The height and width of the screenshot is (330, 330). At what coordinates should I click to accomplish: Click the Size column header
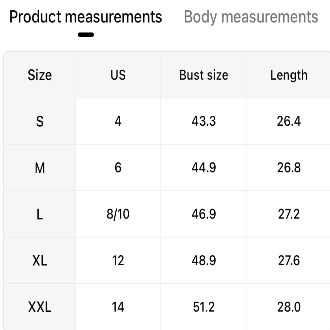(40, 75)
